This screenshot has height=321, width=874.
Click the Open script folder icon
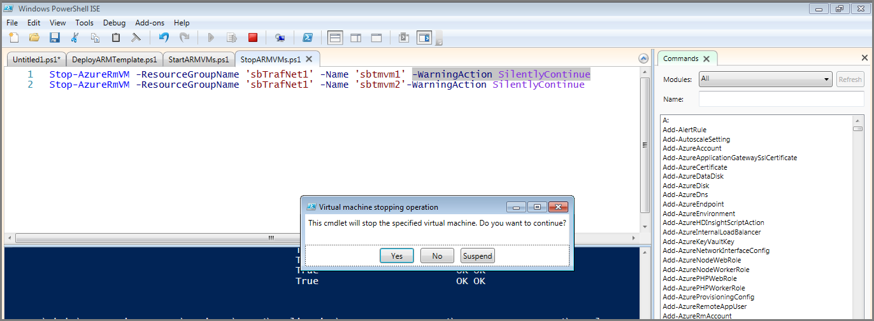[34, 38]
